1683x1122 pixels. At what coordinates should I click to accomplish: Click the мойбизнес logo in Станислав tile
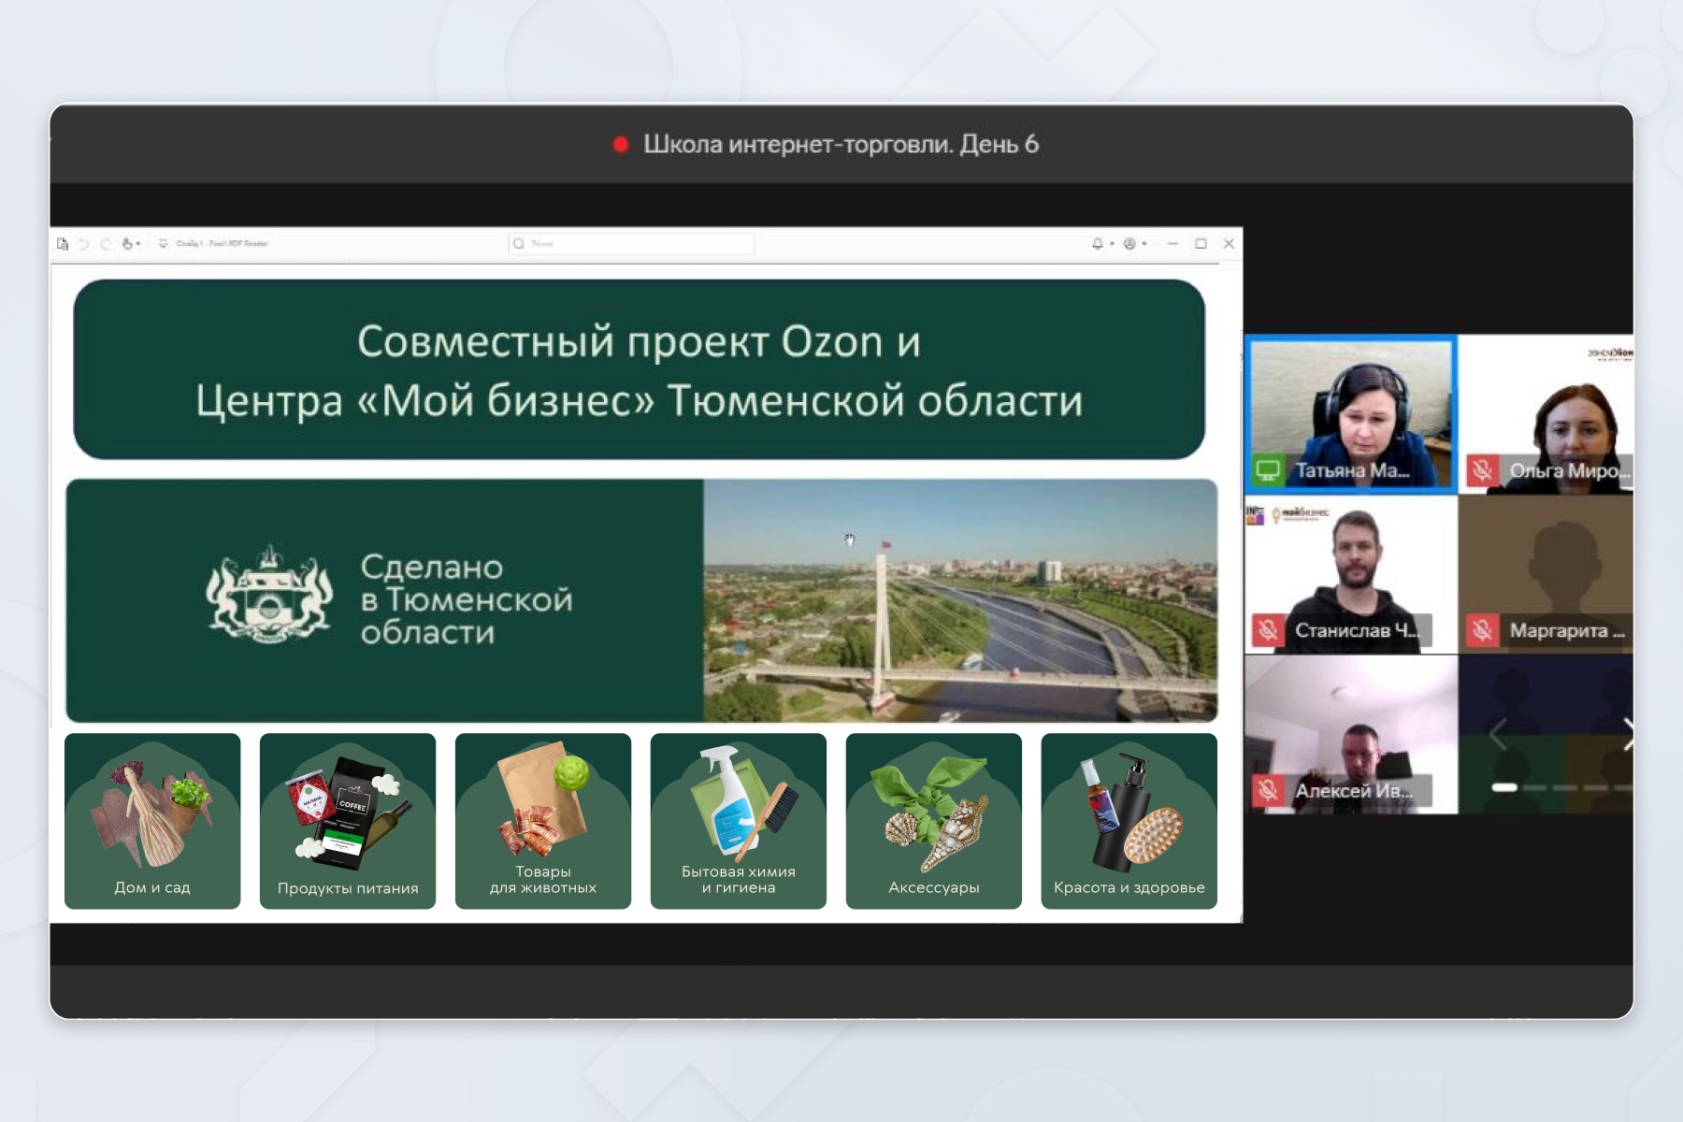pos(1302,513)
